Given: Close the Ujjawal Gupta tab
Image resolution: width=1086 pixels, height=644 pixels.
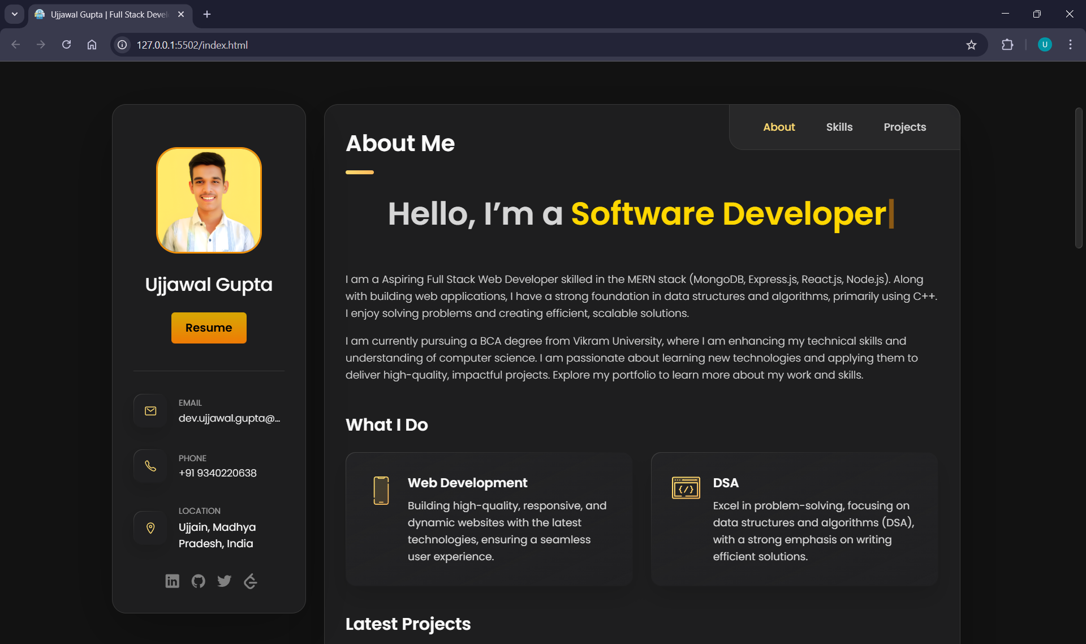Looking at the screenshot, I should [181, 14].
